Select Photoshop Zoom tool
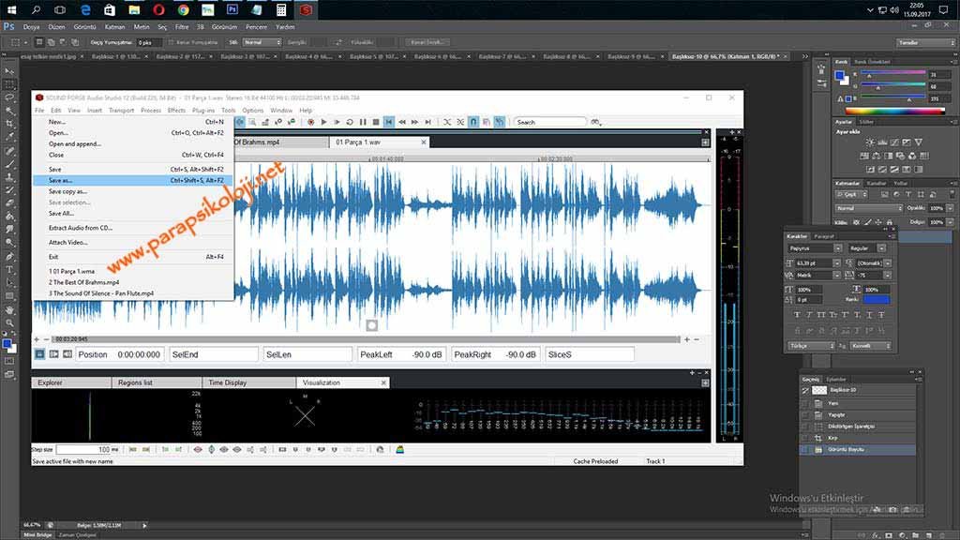The height and width of the screenshot is (540, 960). click(9, 322)
